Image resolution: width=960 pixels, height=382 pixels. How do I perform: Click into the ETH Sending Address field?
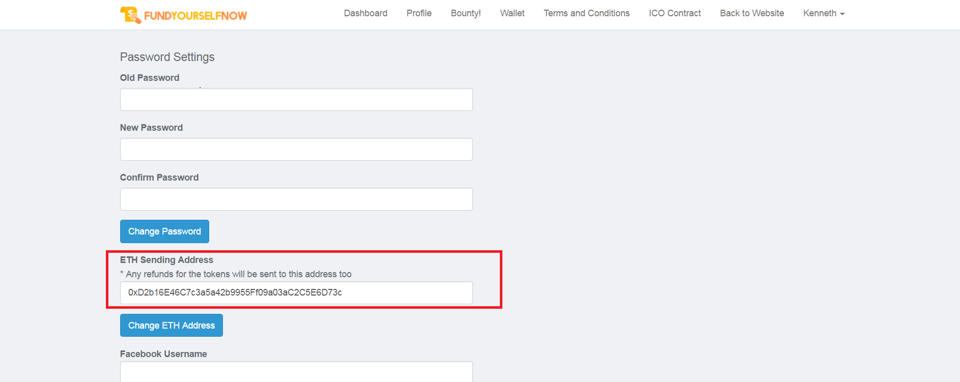296,293
